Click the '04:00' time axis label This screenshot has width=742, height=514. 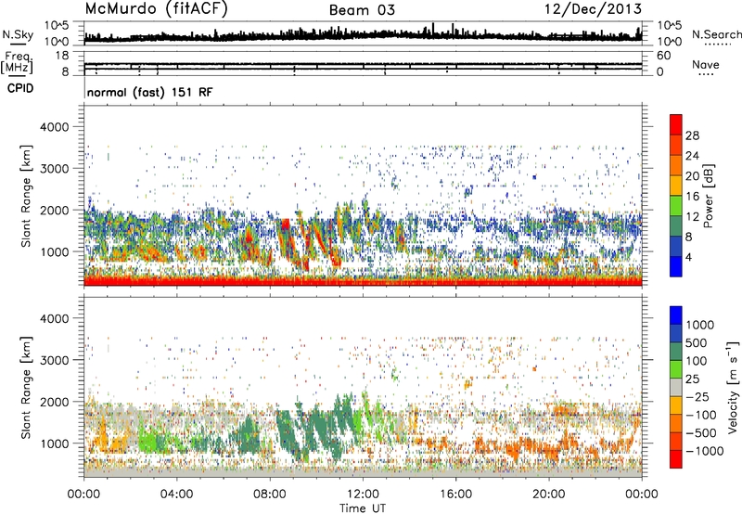(x=176, y=495)
